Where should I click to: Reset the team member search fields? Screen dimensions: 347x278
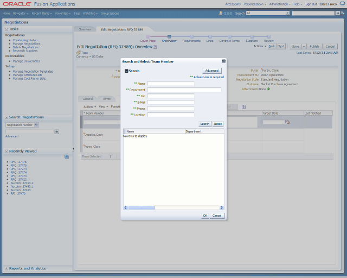click(x=218, y=124)
